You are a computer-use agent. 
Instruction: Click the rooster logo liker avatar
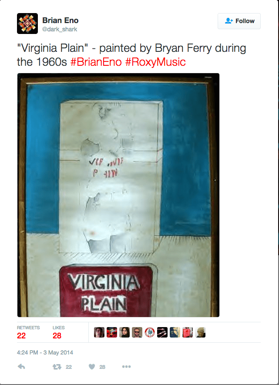coord(150,332)
